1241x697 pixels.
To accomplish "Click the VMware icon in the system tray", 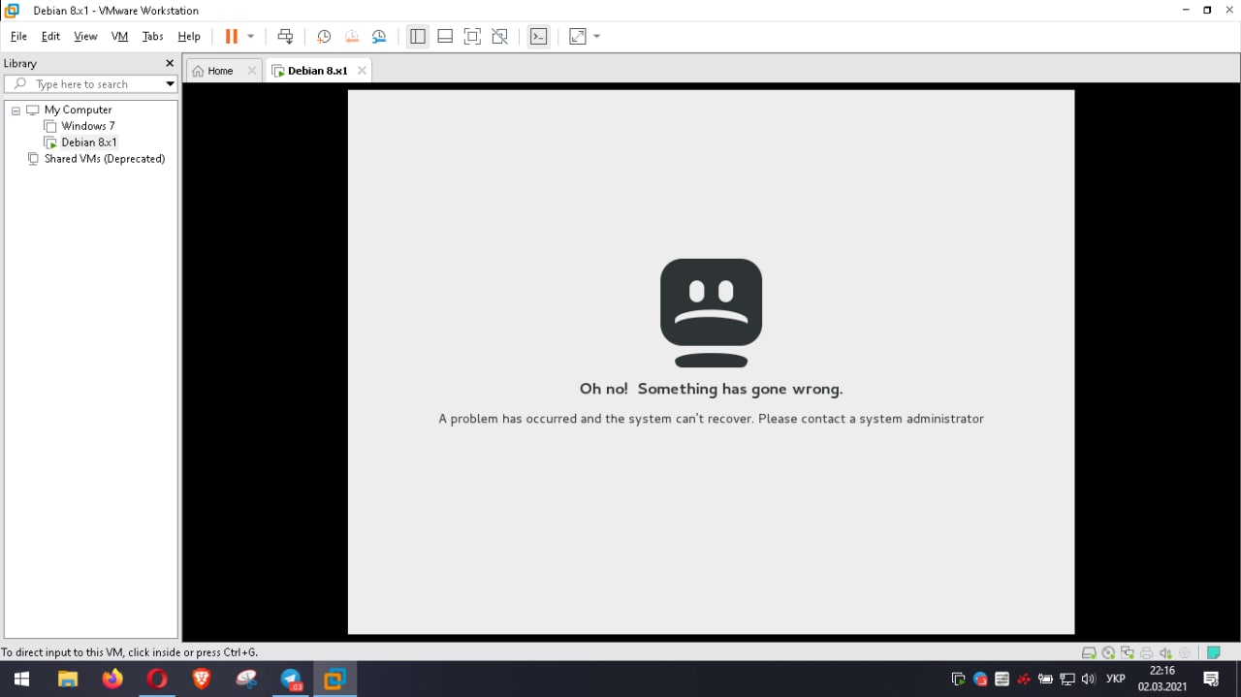I will pos(959,680).
